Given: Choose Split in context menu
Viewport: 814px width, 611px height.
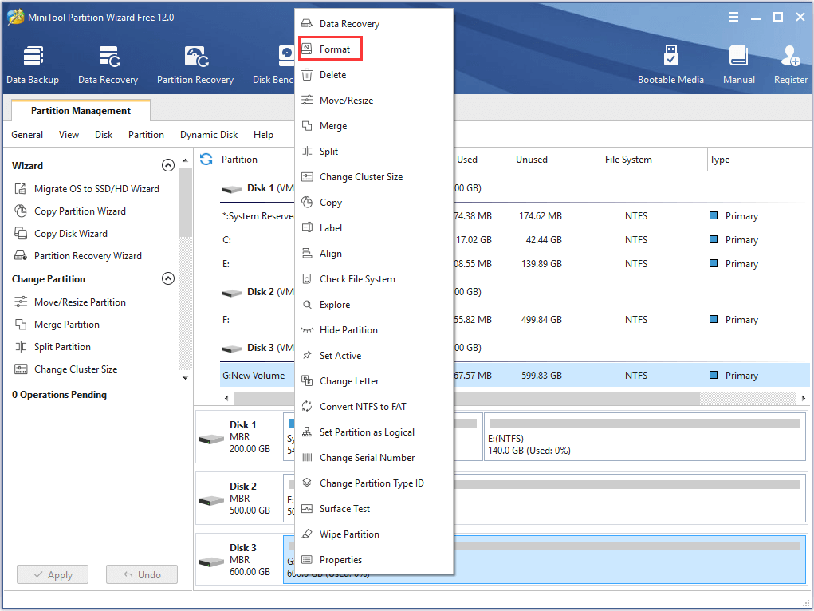Looking at the screenshot, I should point(374,152).
